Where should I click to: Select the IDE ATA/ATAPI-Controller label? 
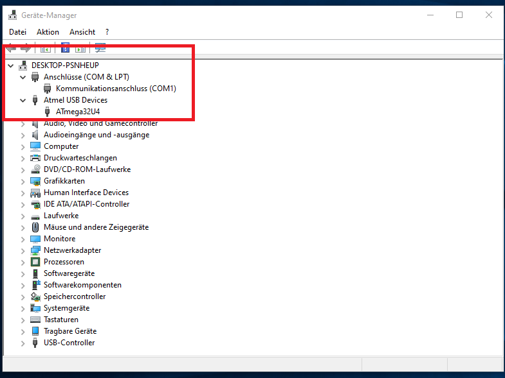coord(86,204)
